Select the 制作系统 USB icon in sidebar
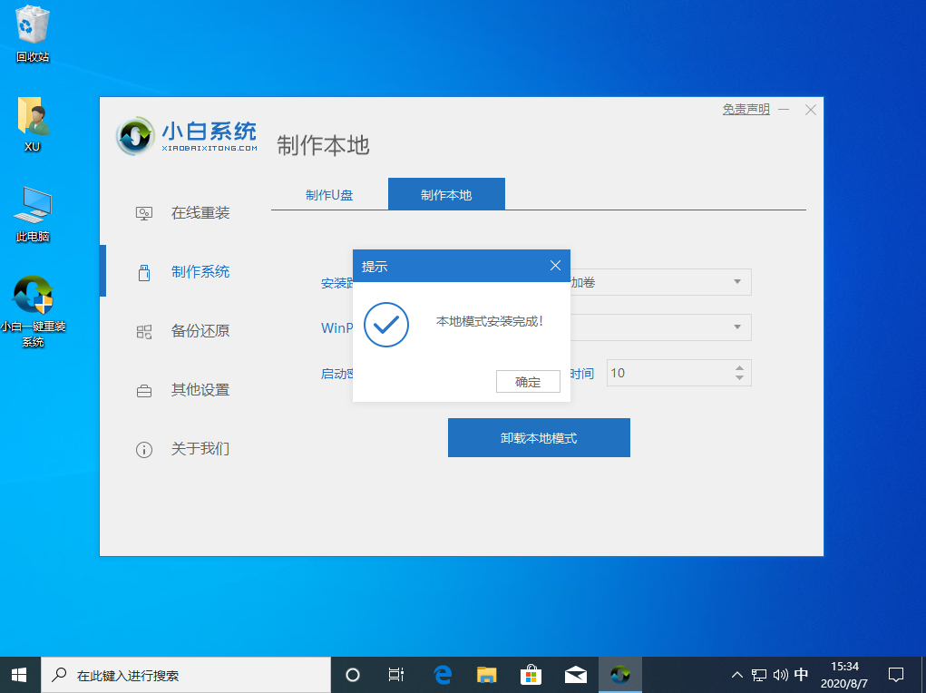This screenshot has width=926, height=693. click(143, 272)
